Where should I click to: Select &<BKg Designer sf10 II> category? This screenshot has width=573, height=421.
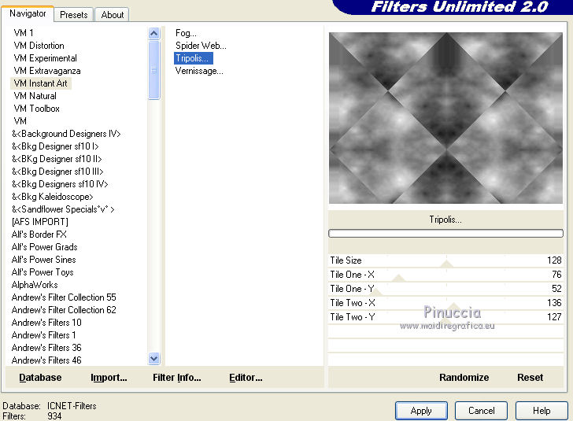point(57,159)
